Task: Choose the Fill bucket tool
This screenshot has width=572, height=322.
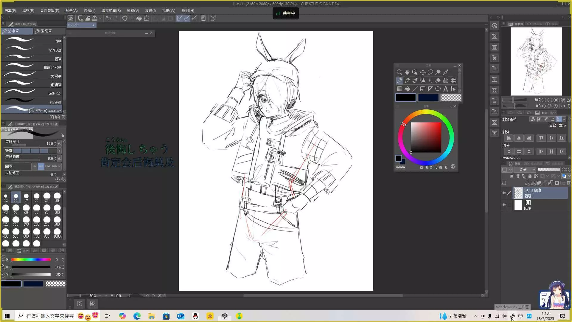Action: pos(407,89)
